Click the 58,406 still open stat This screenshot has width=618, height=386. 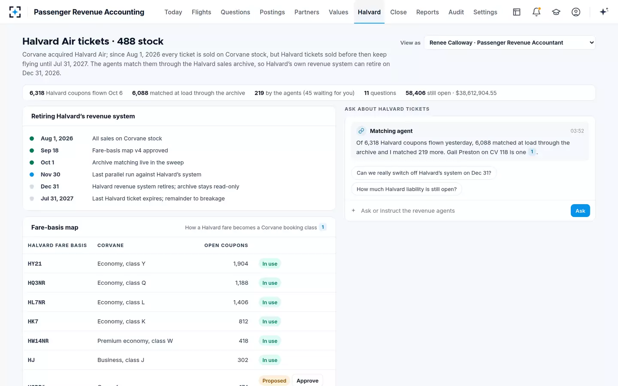451,93
